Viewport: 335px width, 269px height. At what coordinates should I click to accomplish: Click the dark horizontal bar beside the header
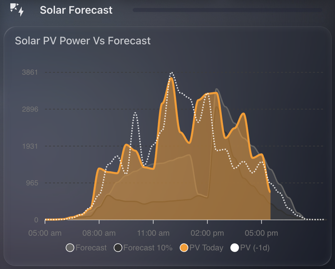tap(227, 10)
